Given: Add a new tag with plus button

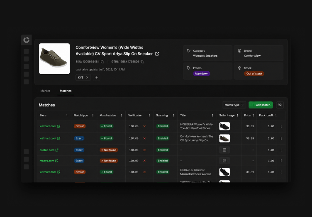Looking at the screenshot, I should [x=97, y=77].
